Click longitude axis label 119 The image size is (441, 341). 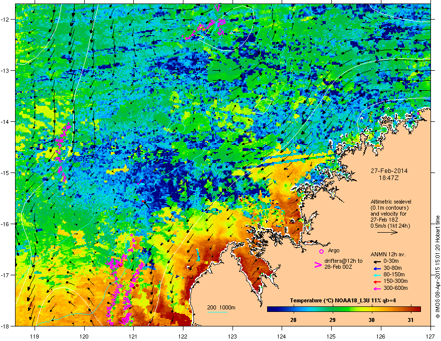(35, 336)
